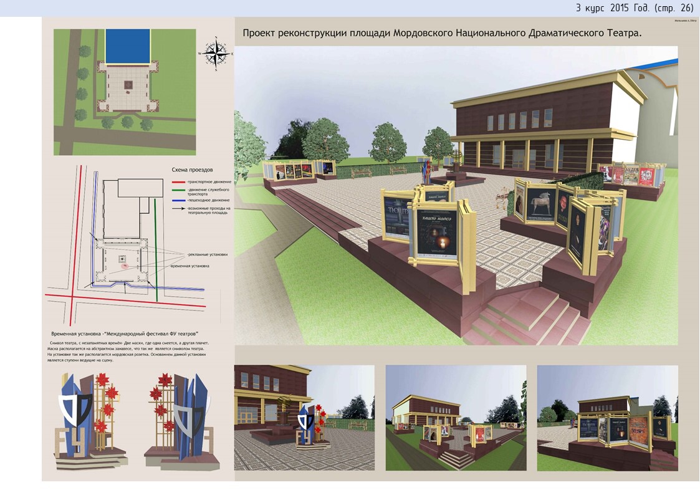
Task: Open the bottom-right render with poster stands
Action: [x=607, y=417]
